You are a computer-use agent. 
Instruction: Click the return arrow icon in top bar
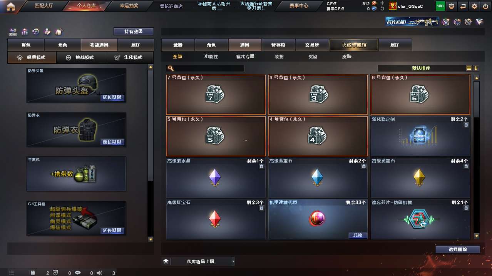pos(463,6)
